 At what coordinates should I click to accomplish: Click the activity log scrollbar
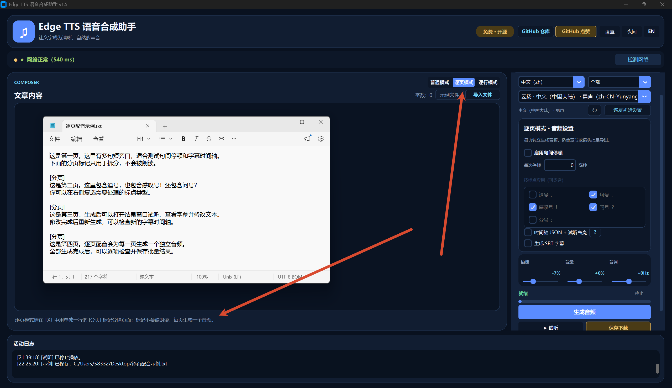click(x=657, y=369)
